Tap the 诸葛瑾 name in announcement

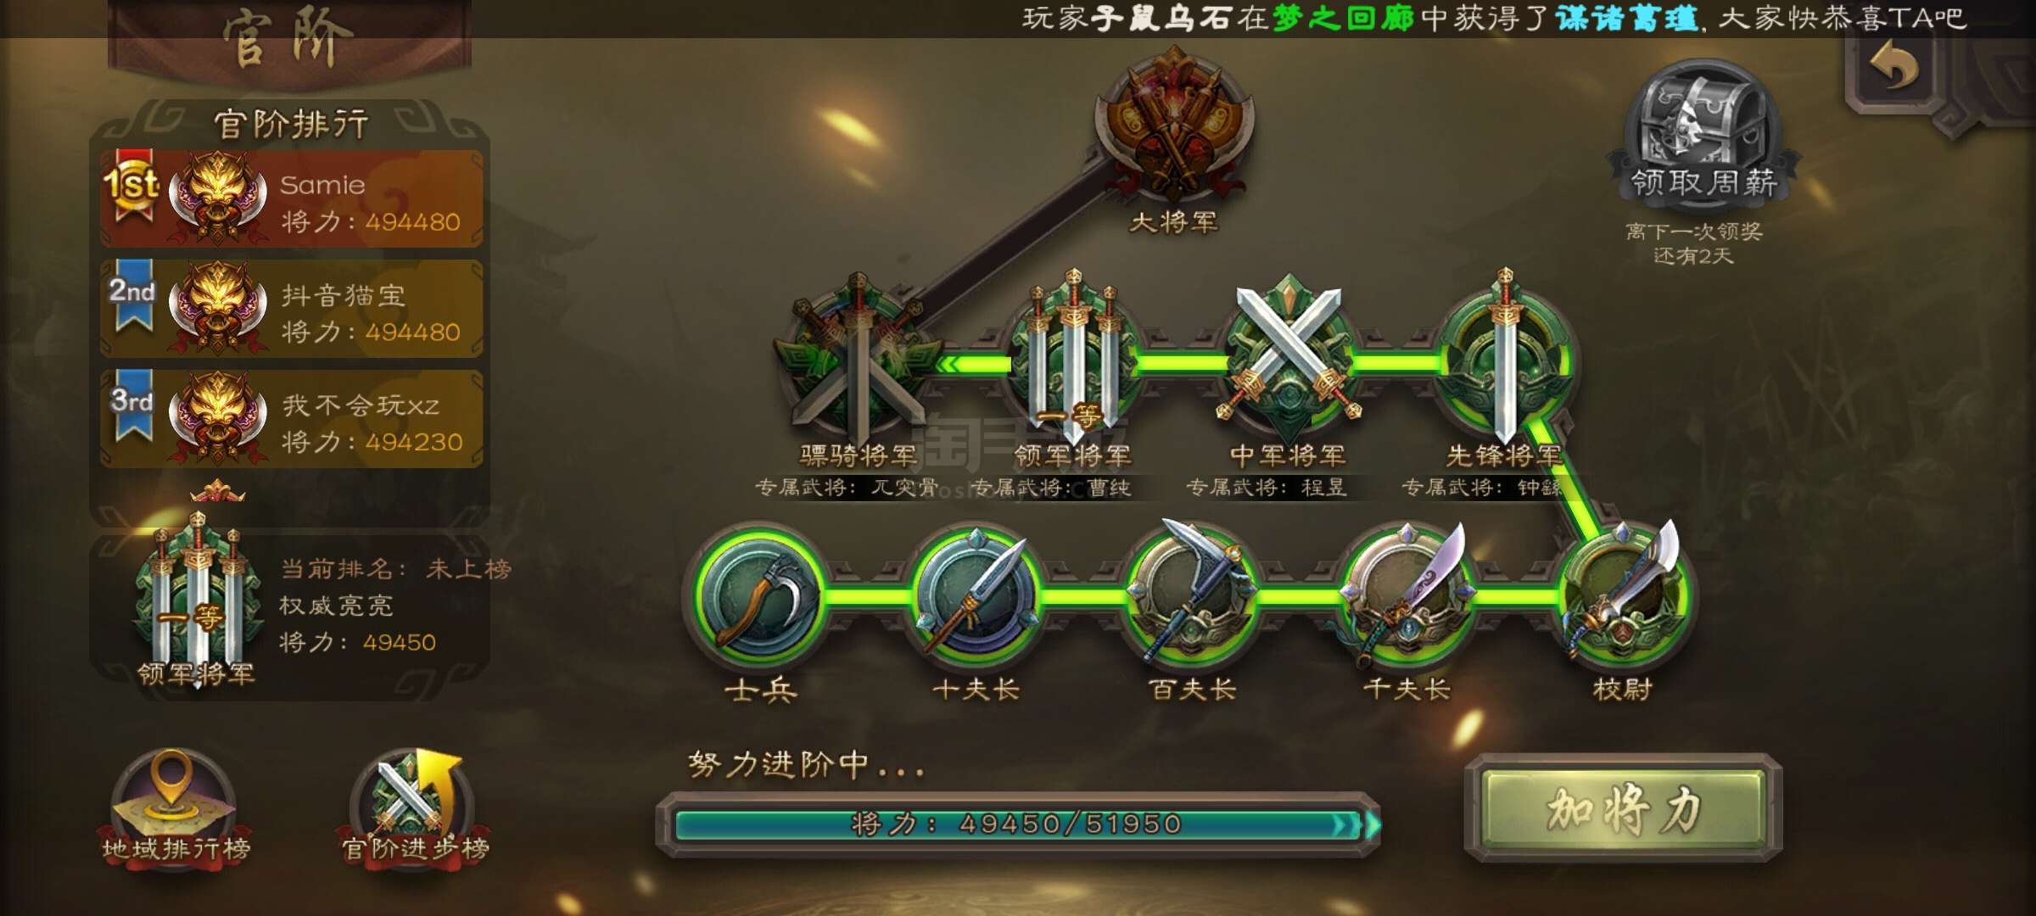1627,19
